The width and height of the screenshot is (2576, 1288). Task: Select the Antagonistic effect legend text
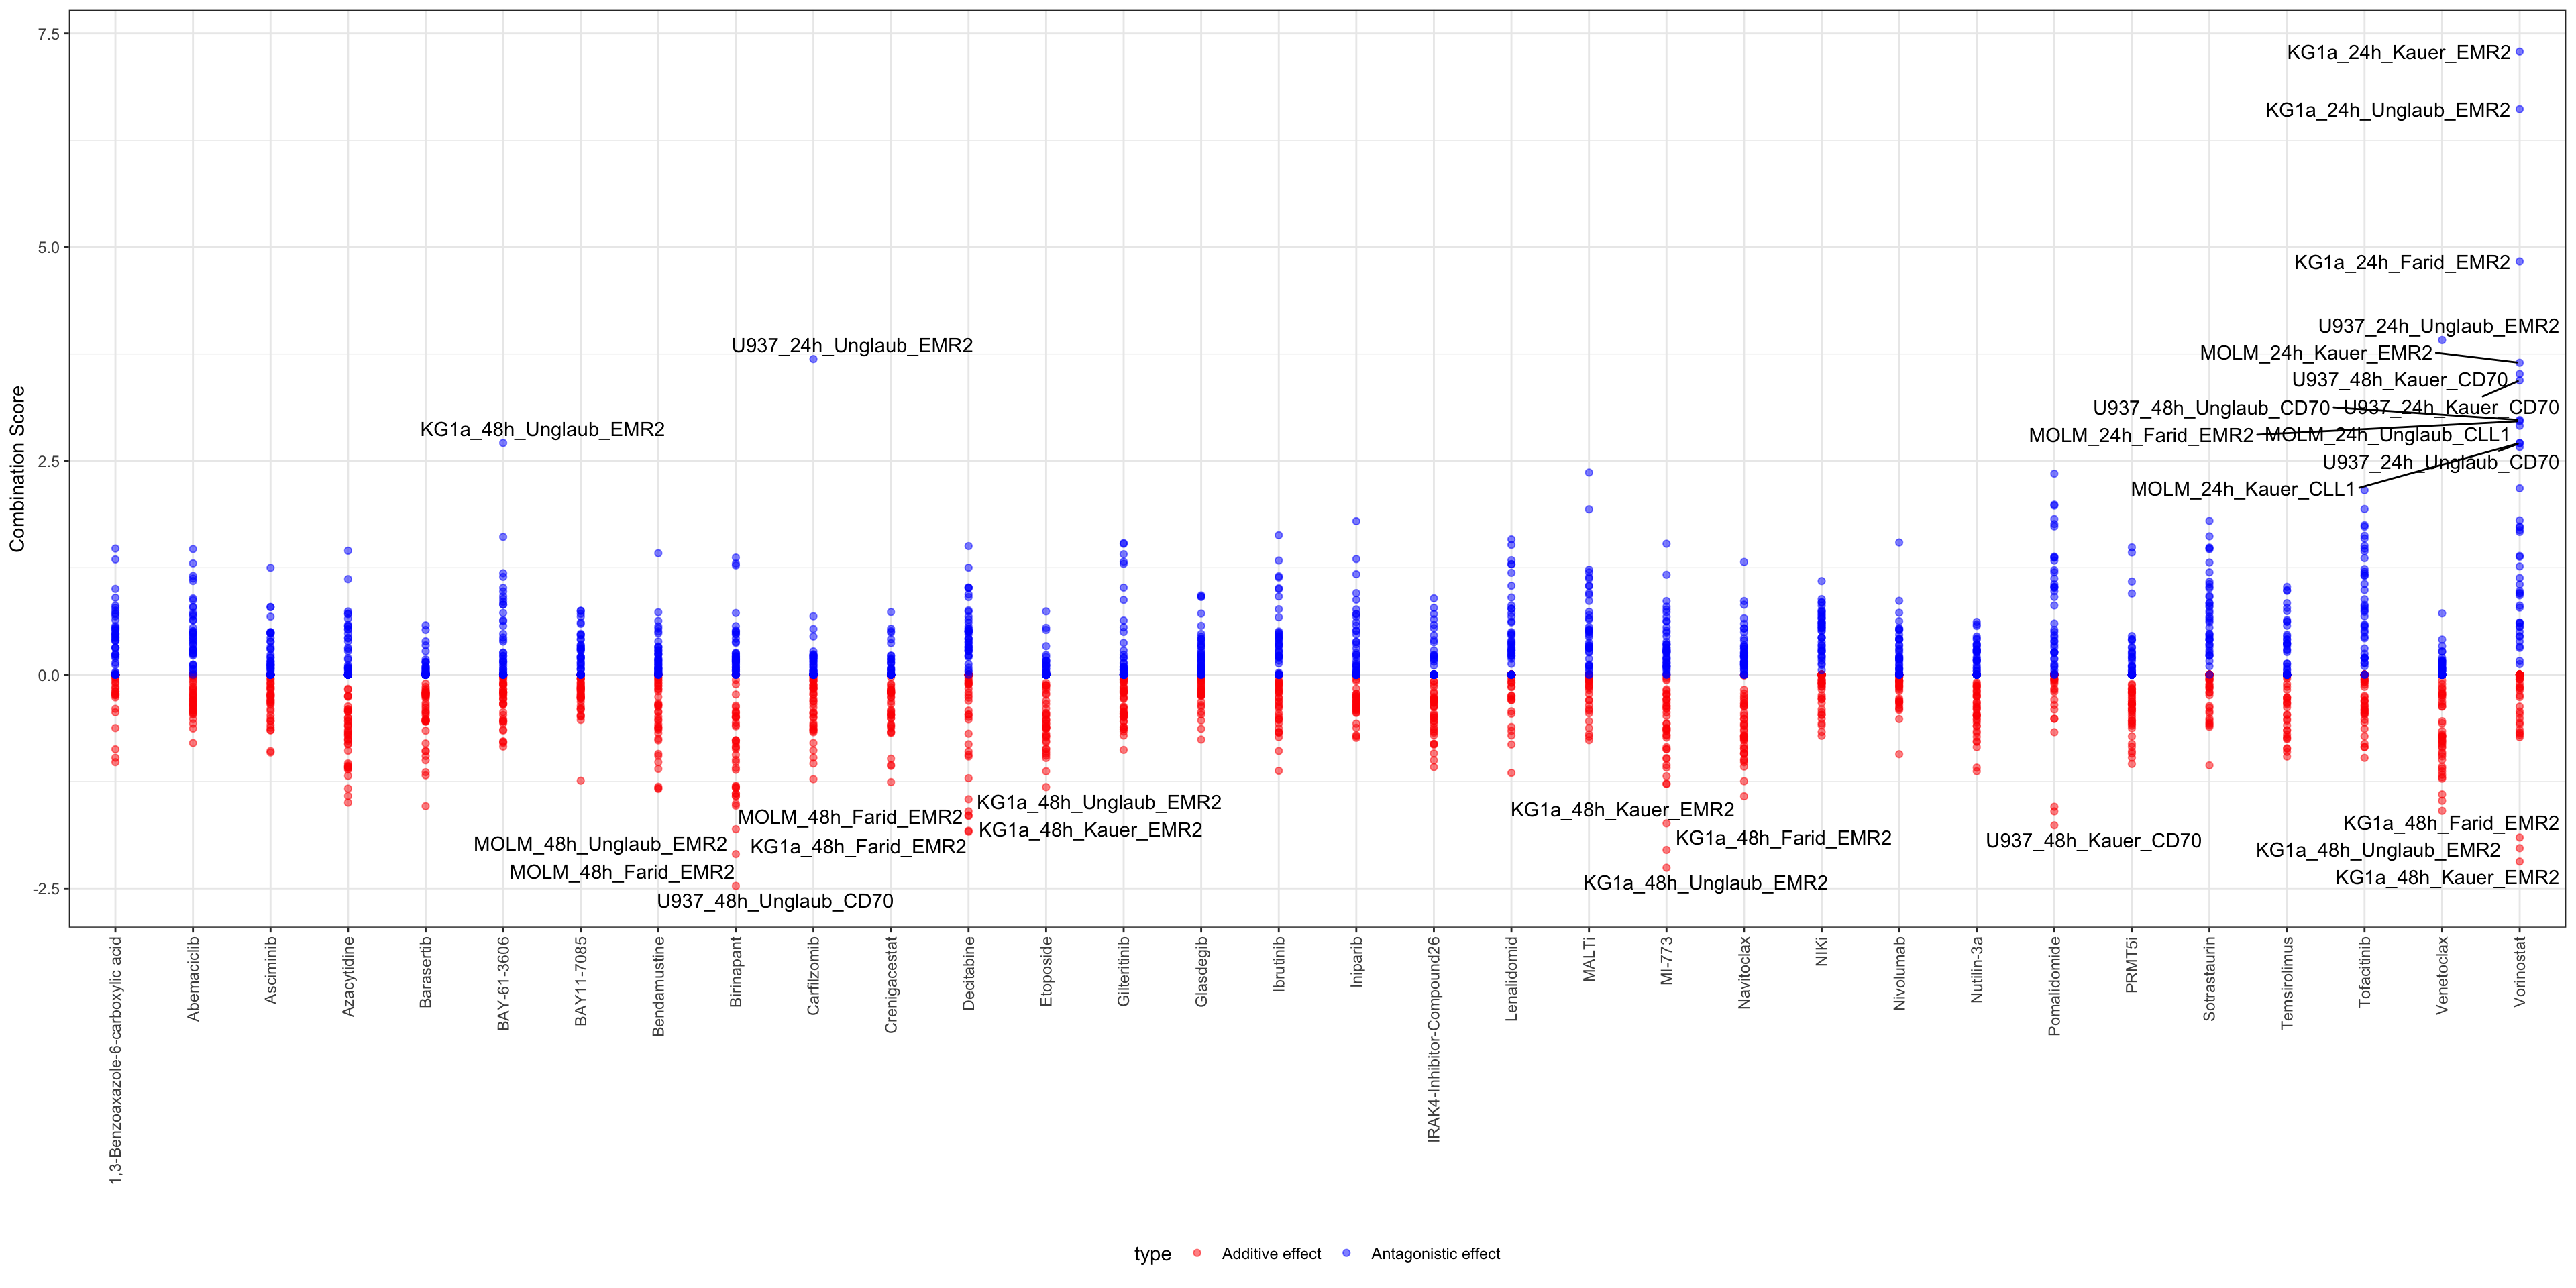click(x=1435, y=1254)
